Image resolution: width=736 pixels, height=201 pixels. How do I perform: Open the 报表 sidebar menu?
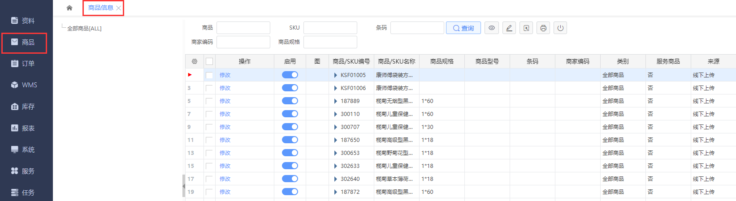(x=23, y=128)
